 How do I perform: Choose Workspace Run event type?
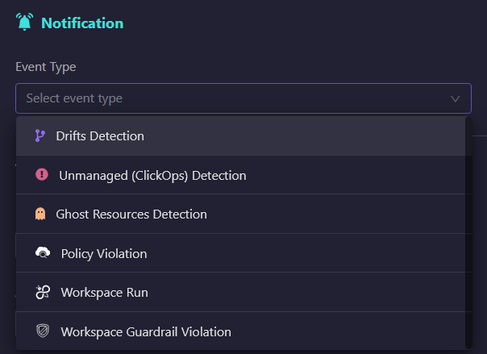241,293
